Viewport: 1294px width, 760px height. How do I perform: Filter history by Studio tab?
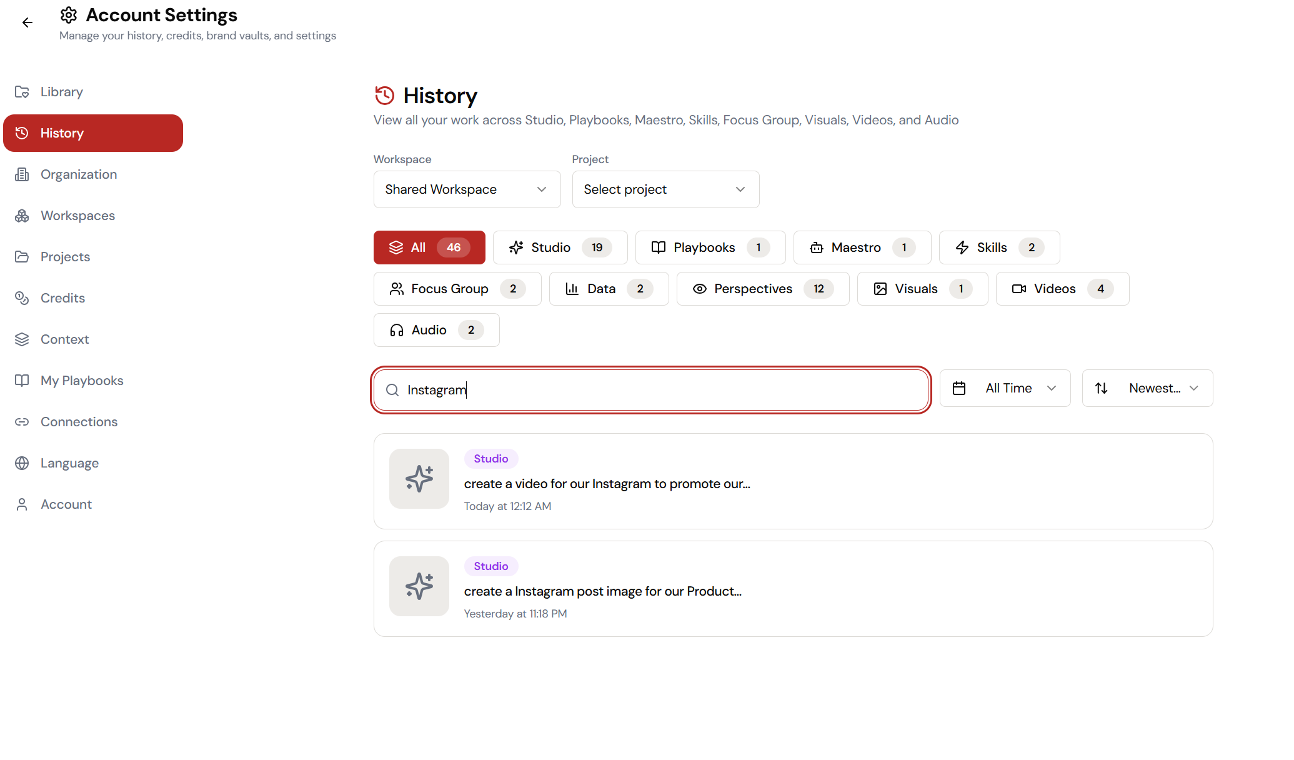pyautogui.click(x=560, y=247)
